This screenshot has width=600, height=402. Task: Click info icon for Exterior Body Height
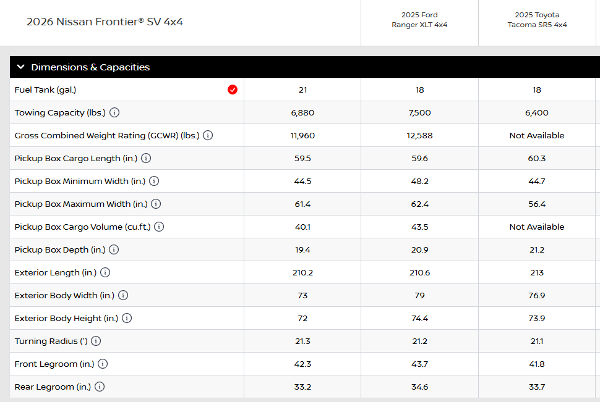(x=127, y=318)
